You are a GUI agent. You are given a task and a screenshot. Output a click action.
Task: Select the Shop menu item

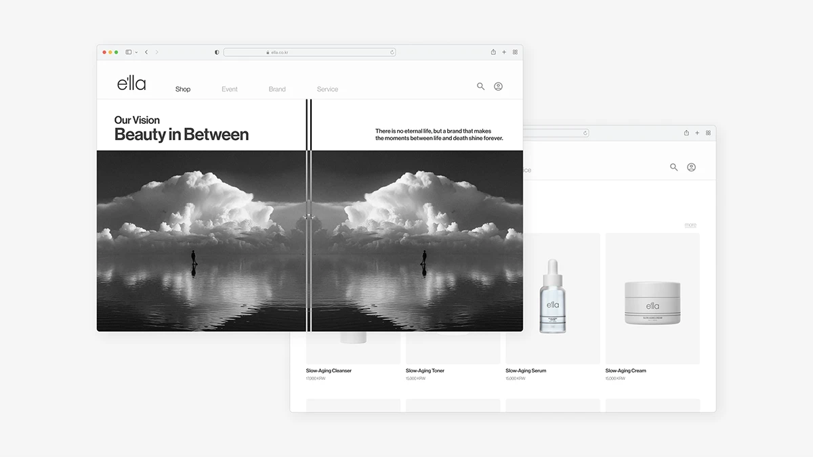point(183,89)
